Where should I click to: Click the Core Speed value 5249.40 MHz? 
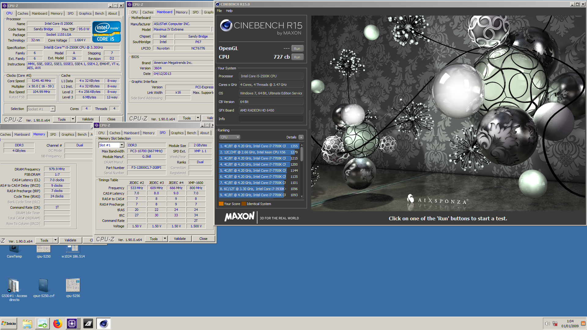42,81
